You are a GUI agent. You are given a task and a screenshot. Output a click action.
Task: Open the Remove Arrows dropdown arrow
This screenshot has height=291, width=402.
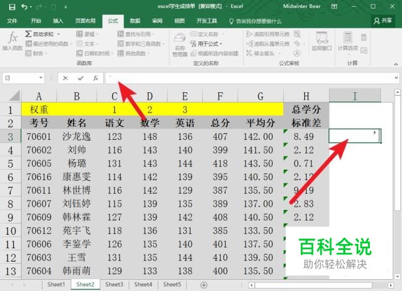click(x=280, y=54)
